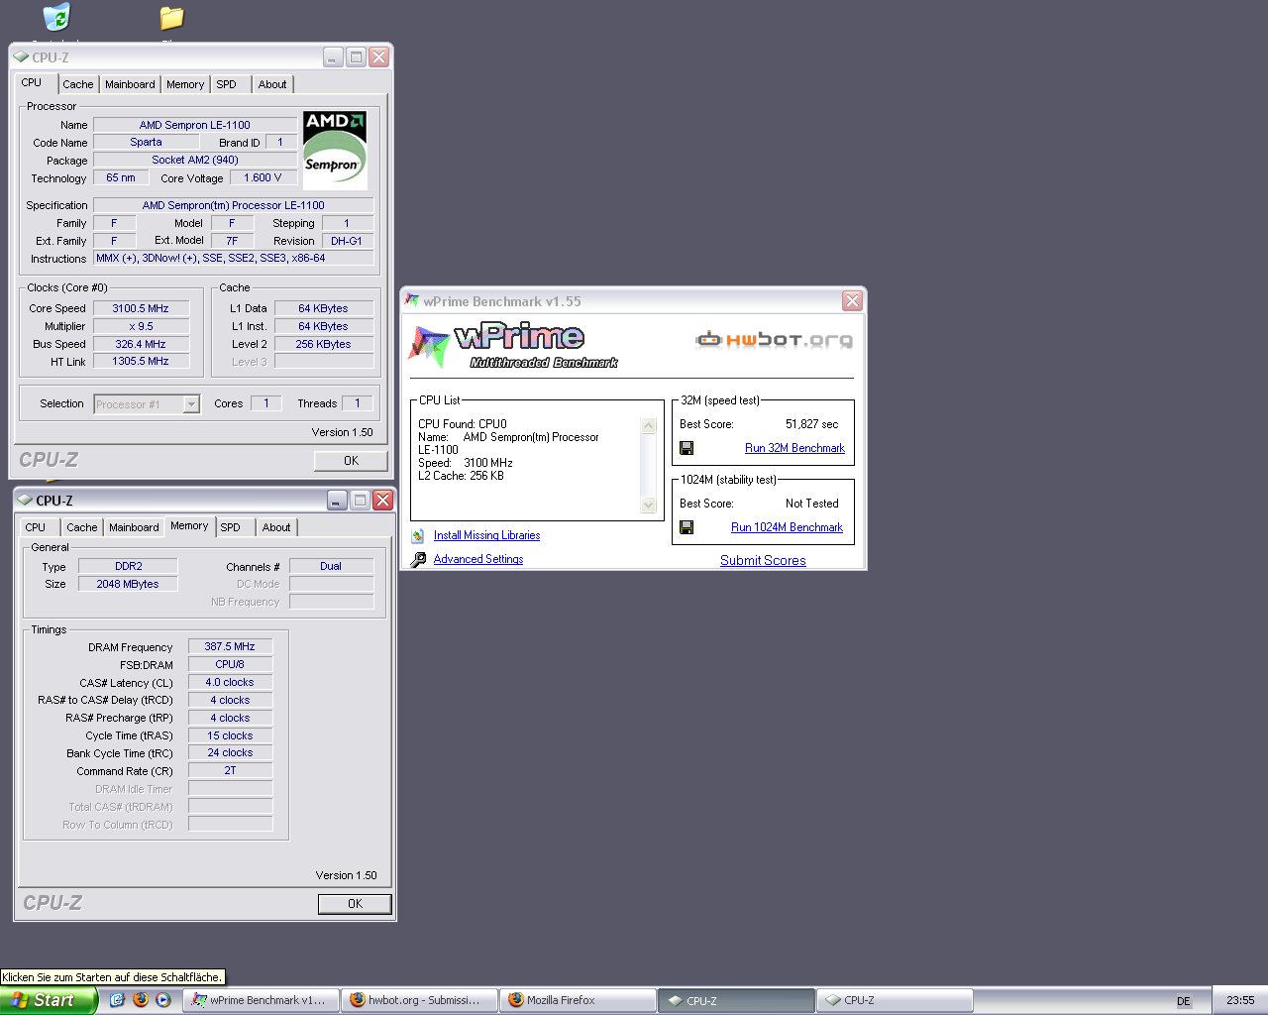Image resolution: width=1268 pixels, height=1015 pixels.
Task: Open Mainboard tab in bottom CPU-Z window
Action: pos(134,527)
